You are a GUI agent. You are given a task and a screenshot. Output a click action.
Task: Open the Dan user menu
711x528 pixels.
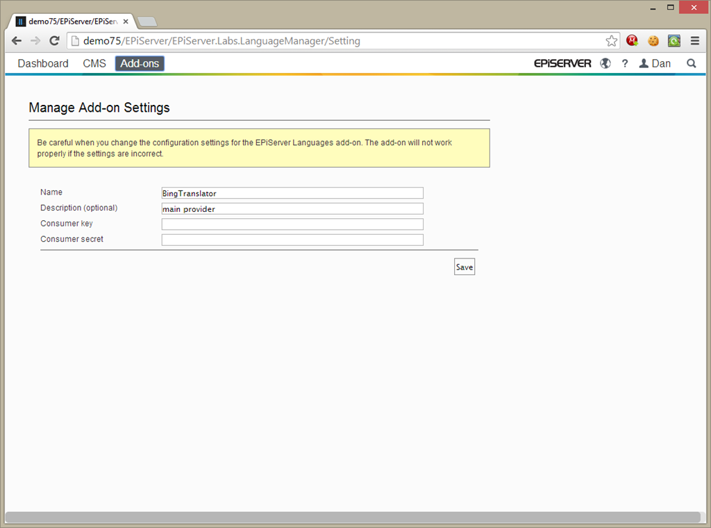tap(655, 63)
